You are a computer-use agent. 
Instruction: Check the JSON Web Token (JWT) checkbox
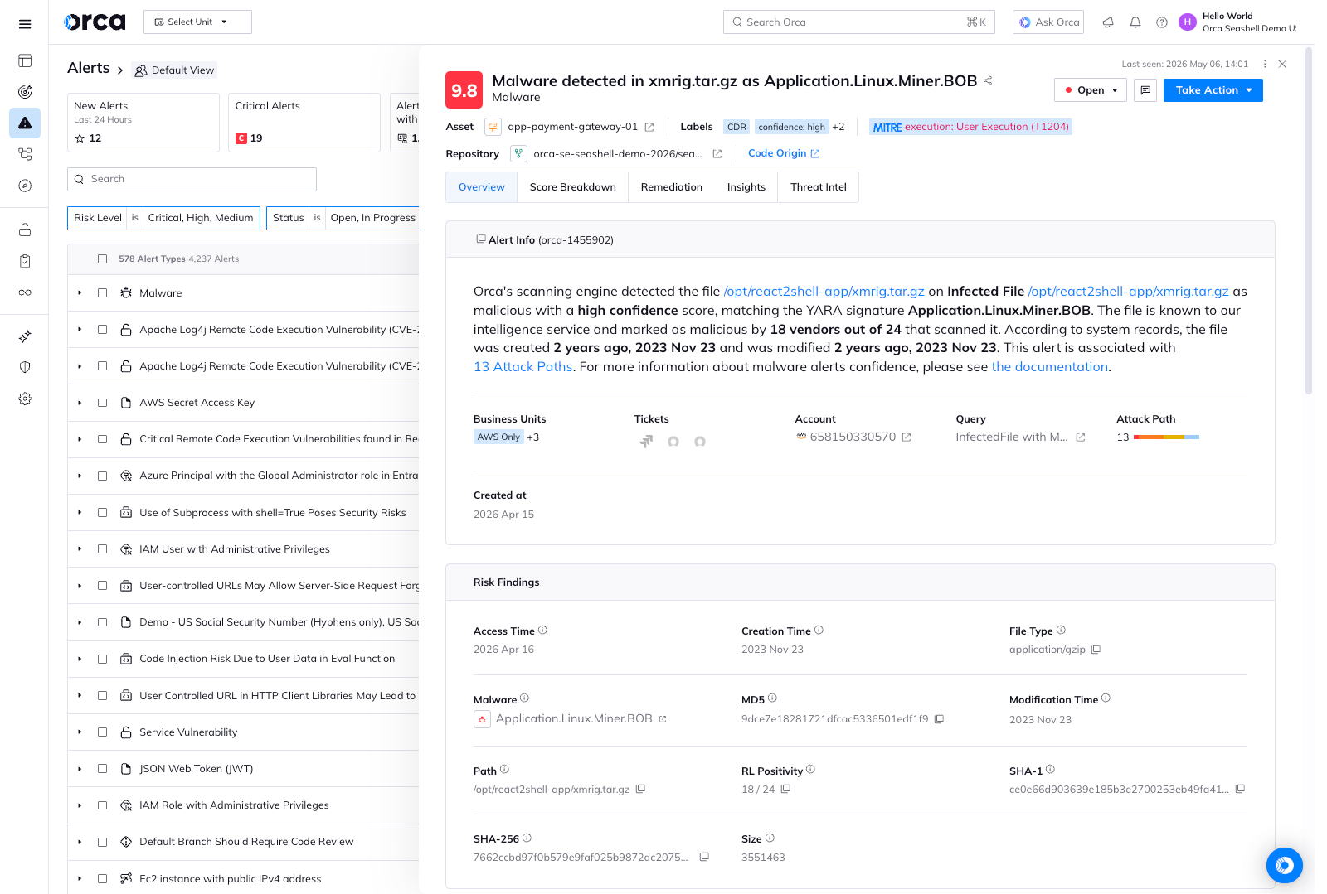102,769
